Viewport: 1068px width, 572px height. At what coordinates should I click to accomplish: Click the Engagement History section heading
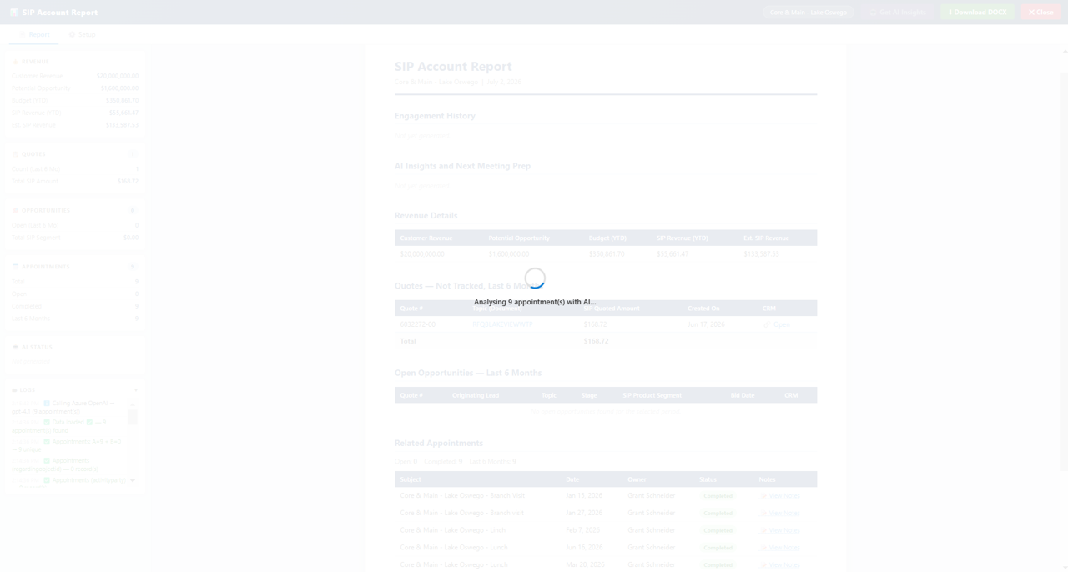point(435,116)
